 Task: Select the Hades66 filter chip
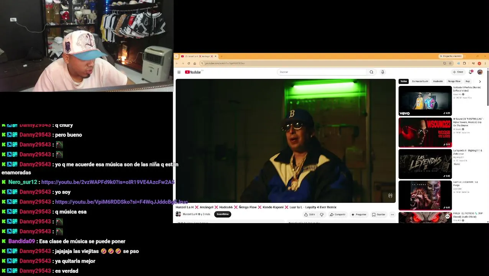click(438, 81)
